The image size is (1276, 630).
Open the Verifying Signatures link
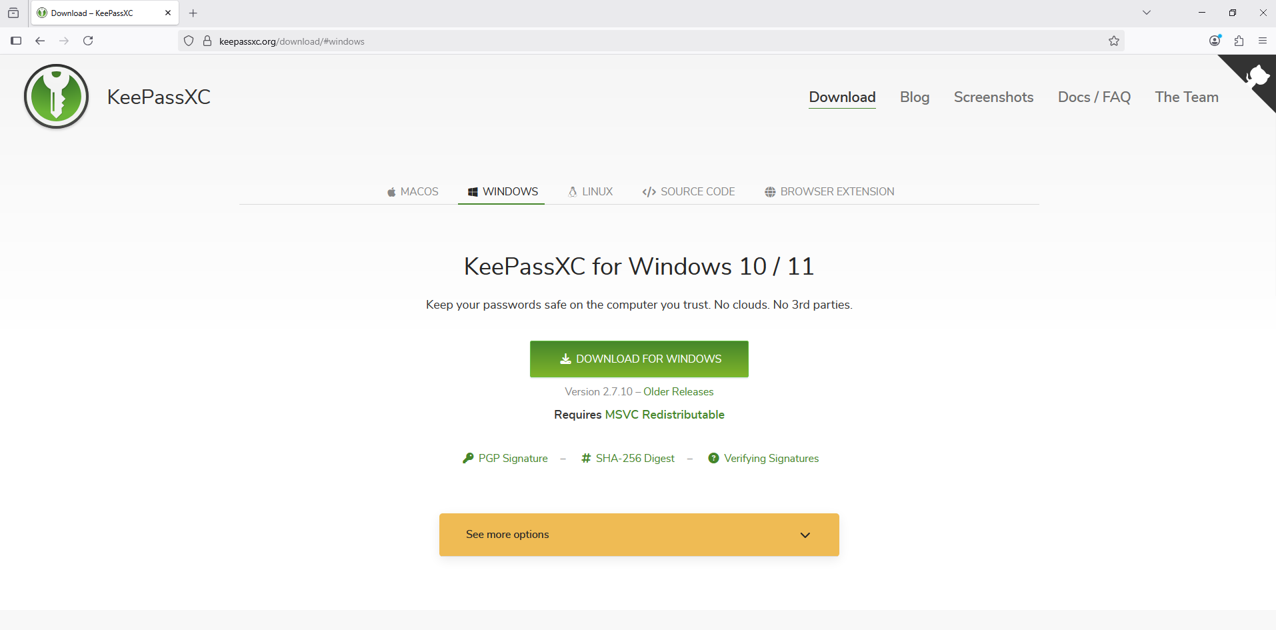pyautogui.click(x=771, y=459)
